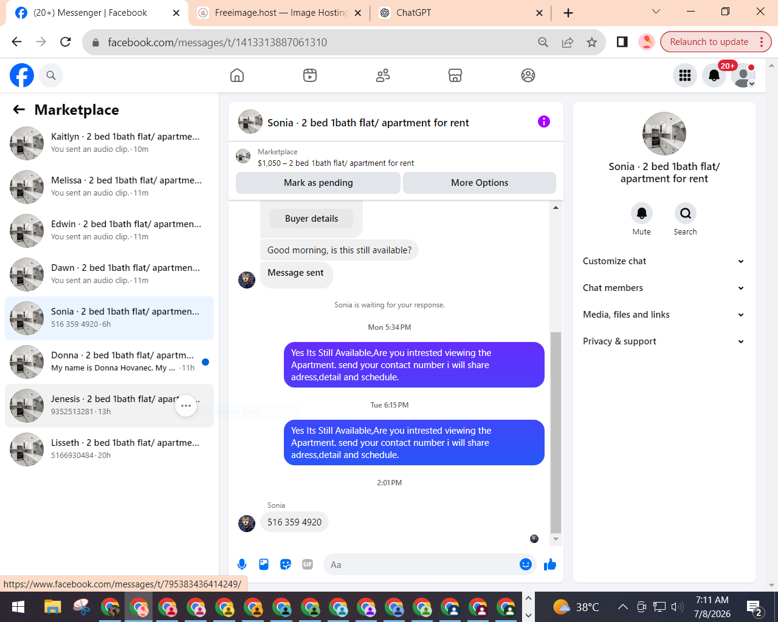Click the chat vertical scrollbar thumb
This screenshot has height=622, width=778.
(556, 432)
